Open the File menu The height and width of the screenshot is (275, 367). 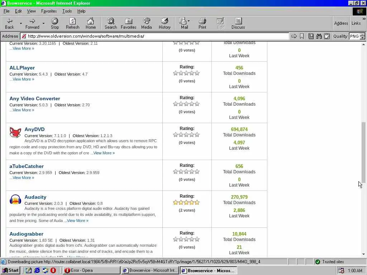[x=6, y=11]
